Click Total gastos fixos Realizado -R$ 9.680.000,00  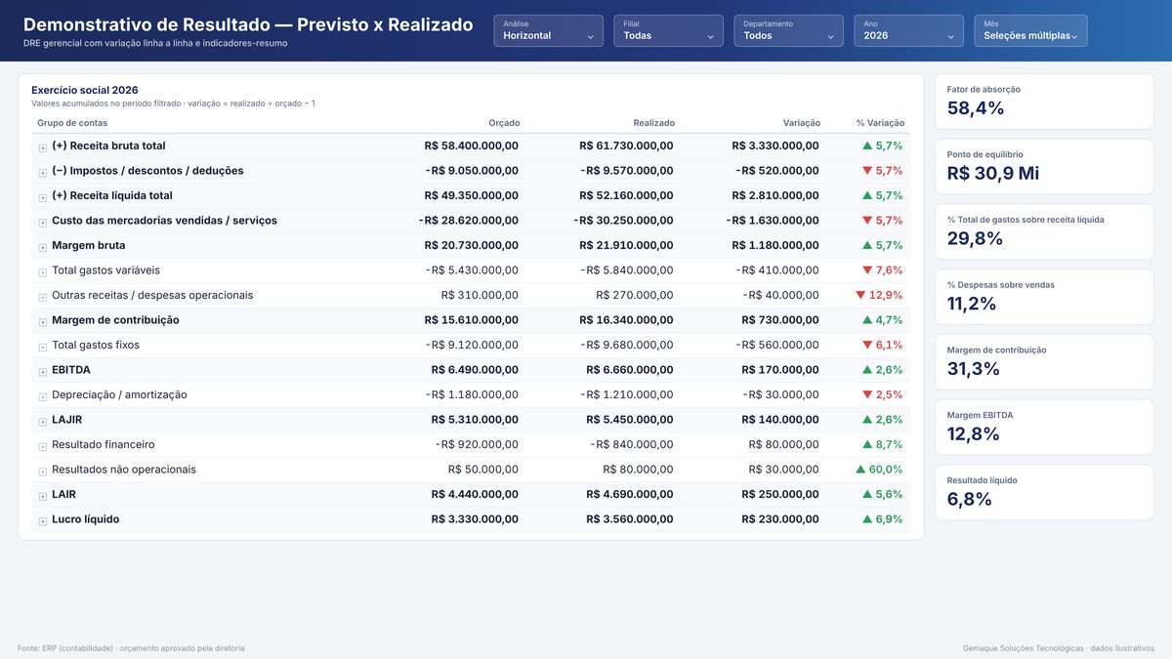coord(627,345)
